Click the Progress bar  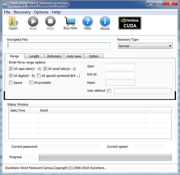pyautogui.click(x=105, y=157)
